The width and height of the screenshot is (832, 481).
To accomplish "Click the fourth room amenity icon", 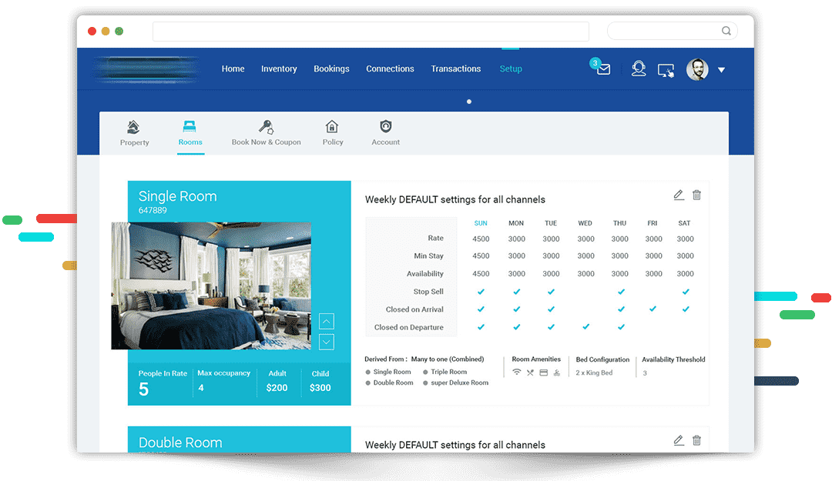I will [557, 372].
